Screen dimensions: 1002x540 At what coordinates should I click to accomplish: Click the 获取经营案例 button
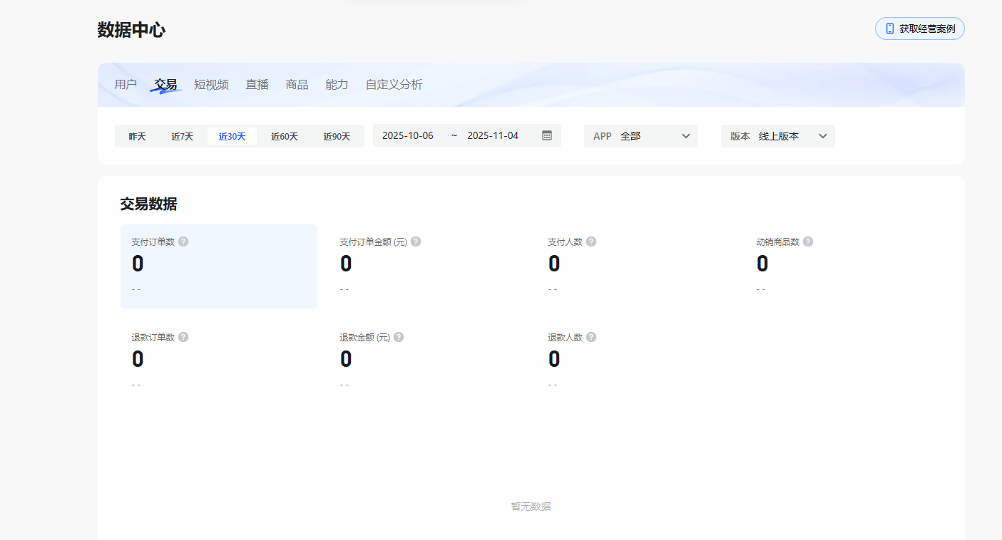point(919,28)
